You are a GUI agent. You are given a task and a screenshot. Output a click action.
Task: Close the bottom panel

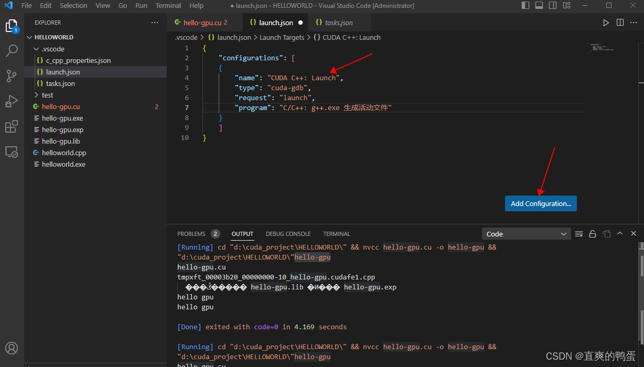(x=634, y=234)
